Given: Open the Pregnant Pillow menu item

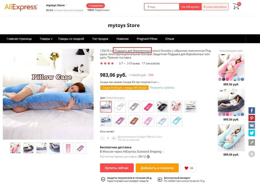Looking at the screenshot, I should (x=147, y=39).
